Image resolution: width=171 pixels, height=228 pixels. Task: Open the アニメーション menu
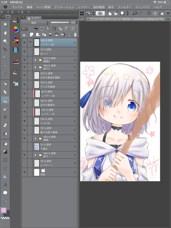click(64, 7)
